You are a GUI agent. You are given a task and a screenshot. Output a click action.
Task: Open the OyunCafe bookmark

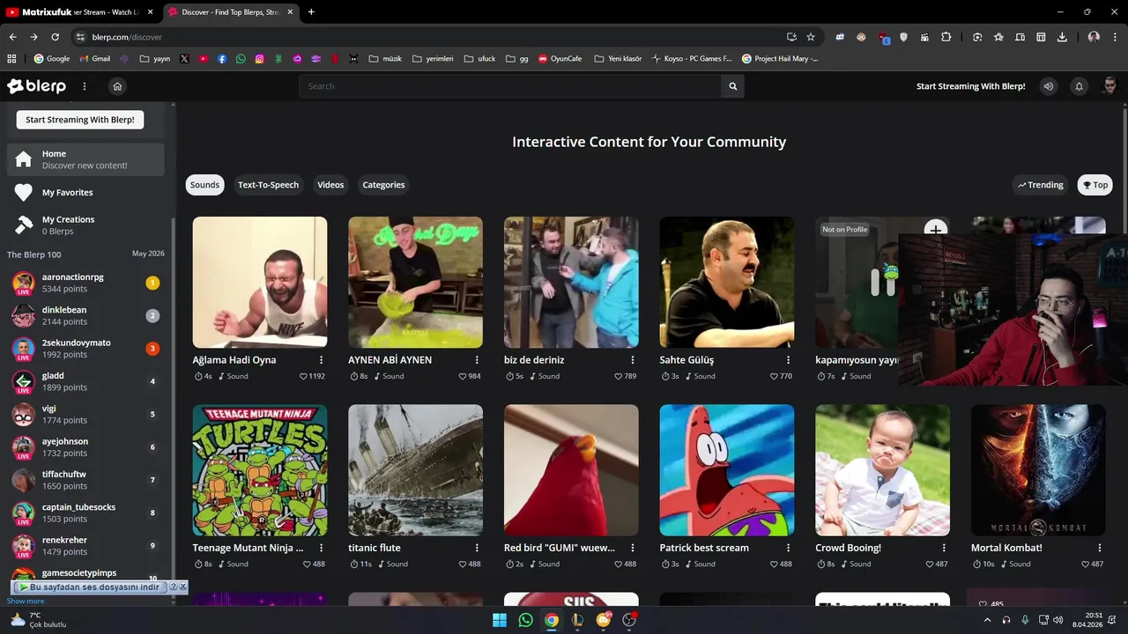[x=560, y=59]
